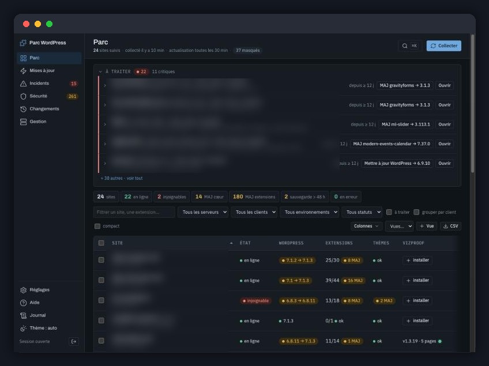The width and height of the screenshot is (489, 366).
Task: Open Incidents via its warning triangle icon
Action: [x=24, y=84]
